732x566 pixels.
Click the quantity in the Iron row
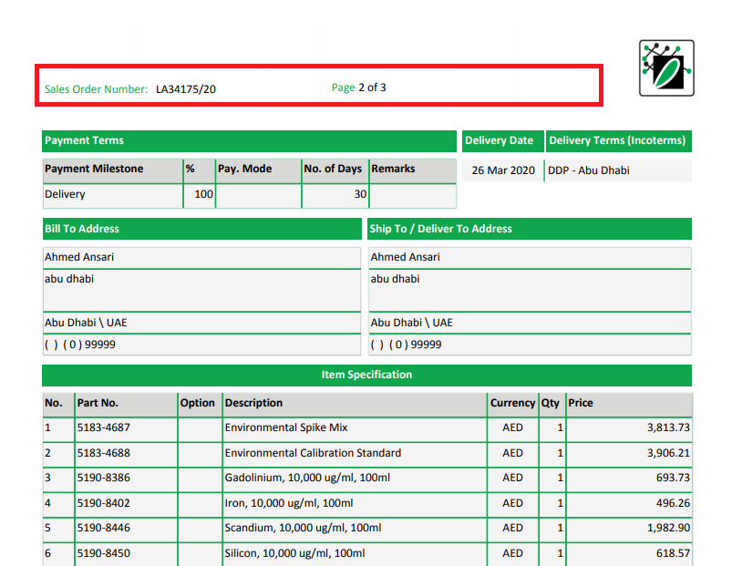pos(561,503)
